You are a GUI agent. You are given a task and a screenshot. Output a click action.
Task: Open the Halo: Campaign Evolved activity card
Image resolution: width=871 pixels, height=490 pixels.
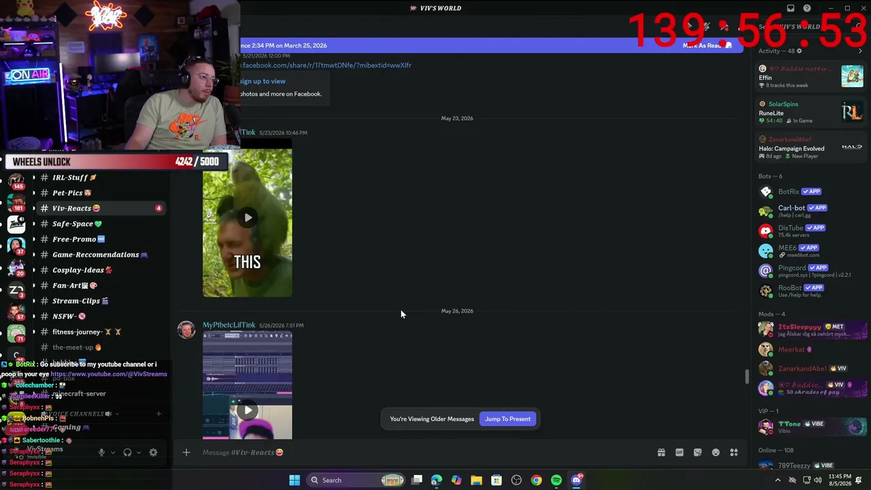tap(811, 148)
